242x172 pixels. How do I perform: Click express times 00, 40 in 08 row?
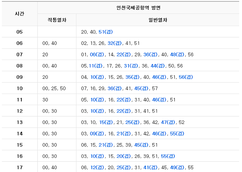[x=49, y=66]
